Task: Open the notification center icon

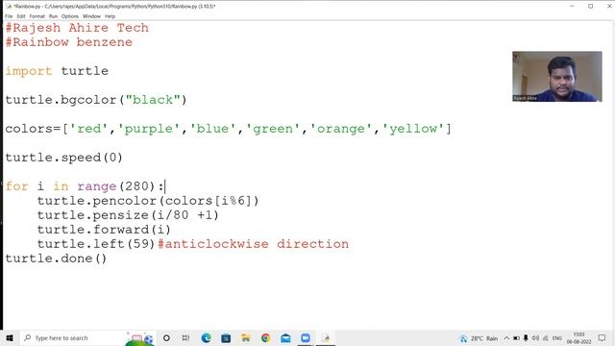Action: [x=603, y=337]
